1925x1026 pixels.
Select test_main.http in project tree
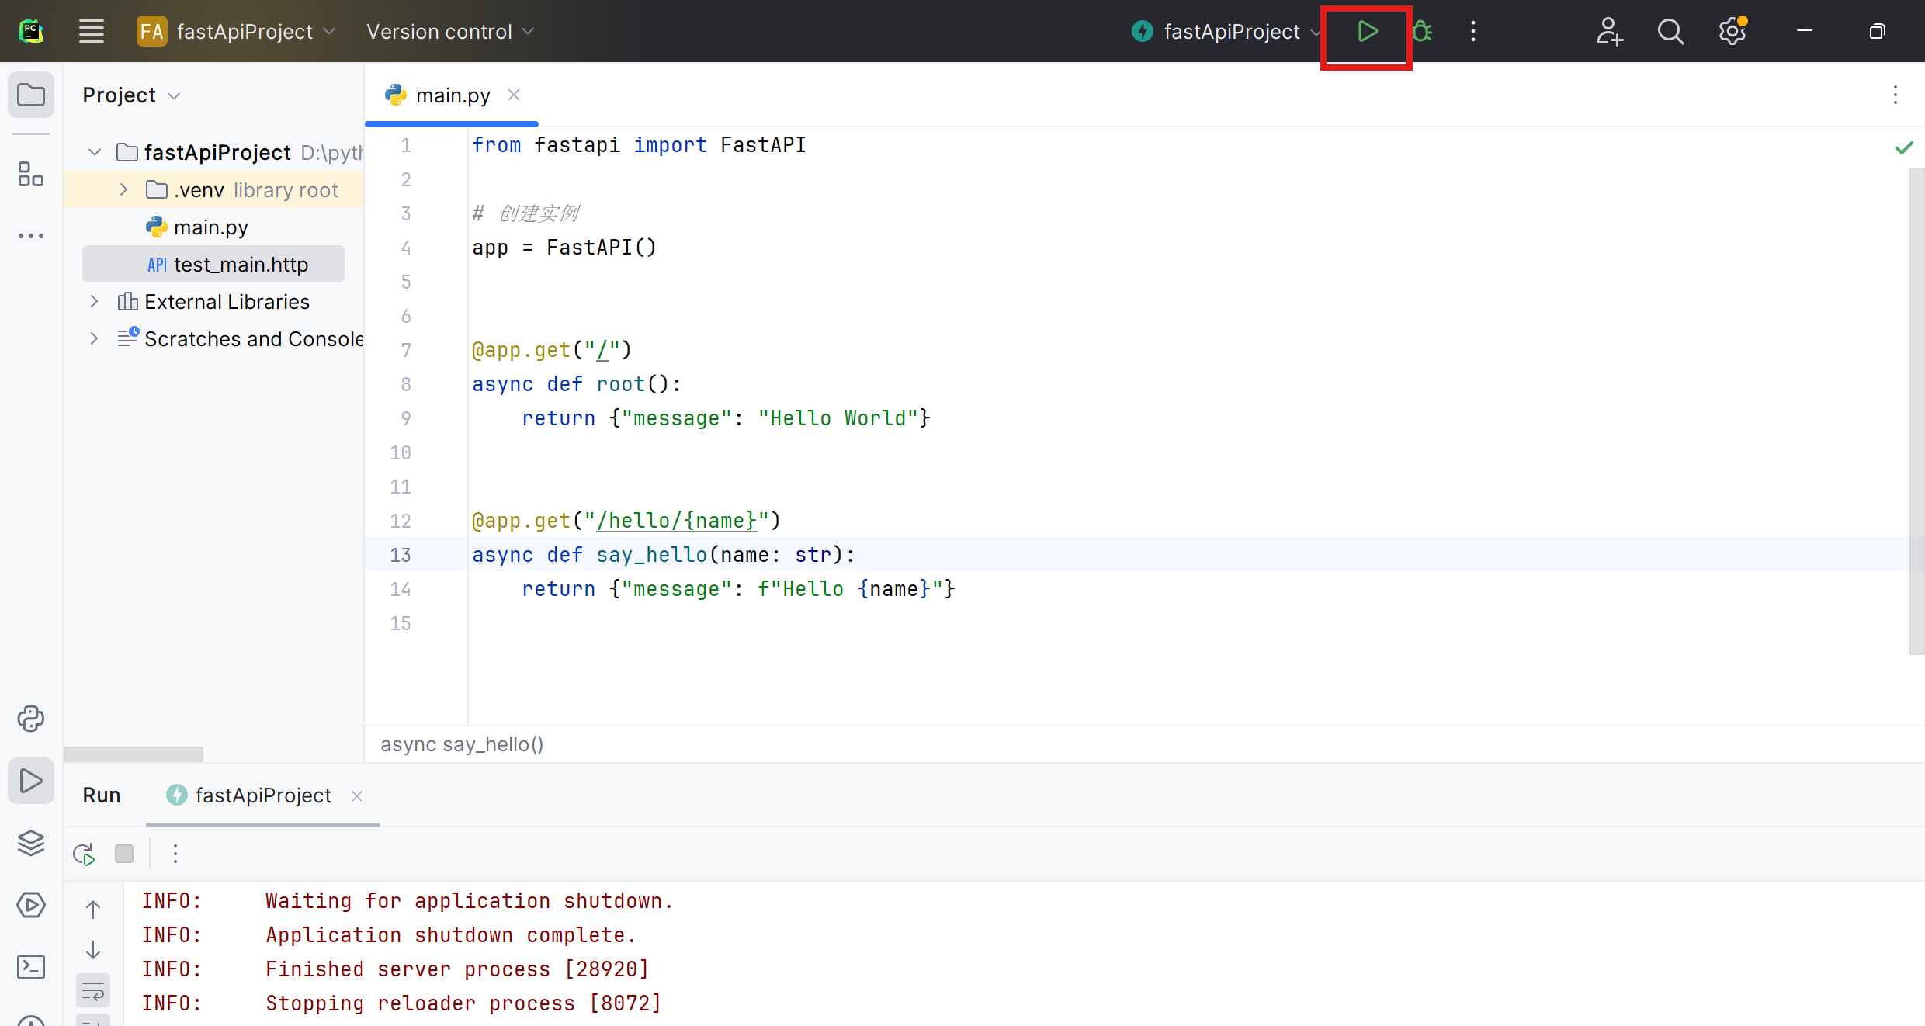(x=213, y=265)
